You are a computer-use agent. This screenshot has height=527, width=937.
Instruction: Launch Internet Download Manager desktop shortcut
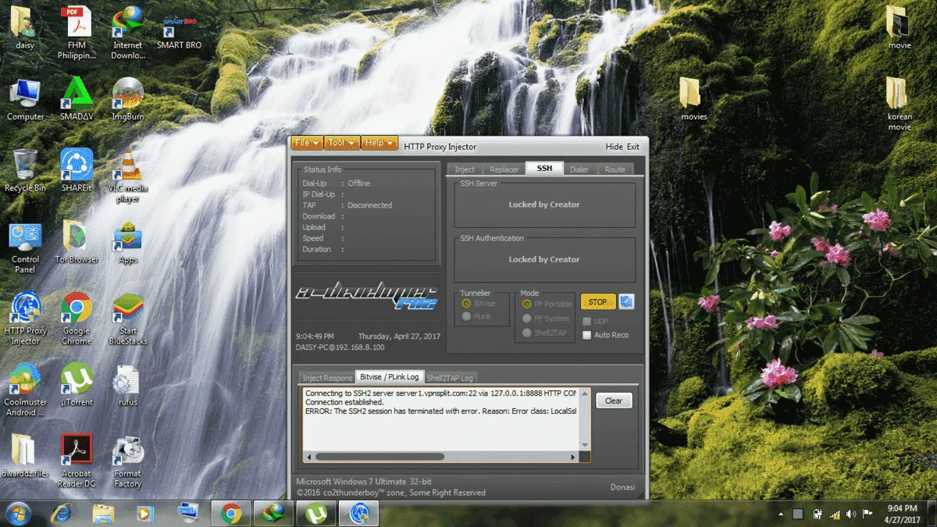point(128,31)
